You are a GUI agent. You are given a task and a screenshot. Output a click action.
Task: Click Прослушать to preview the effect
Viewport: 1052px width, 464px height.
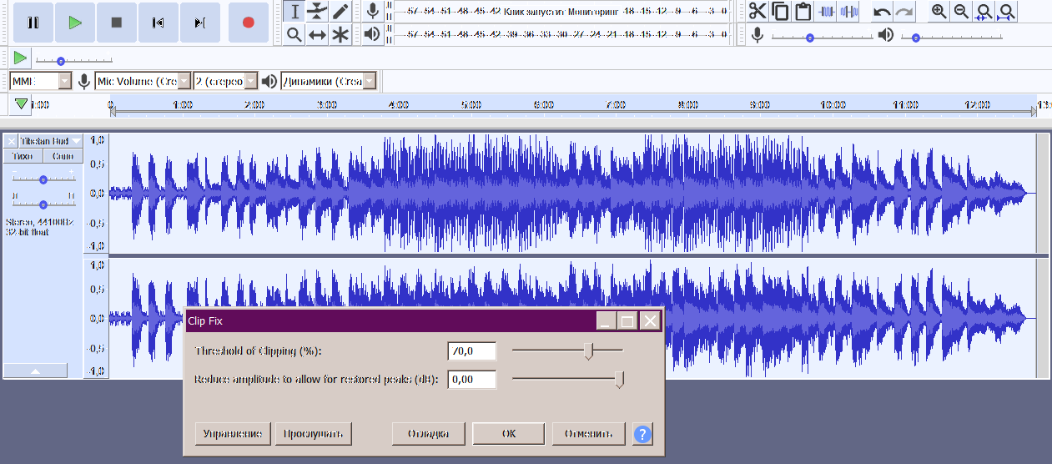click(x=314, y=434)
